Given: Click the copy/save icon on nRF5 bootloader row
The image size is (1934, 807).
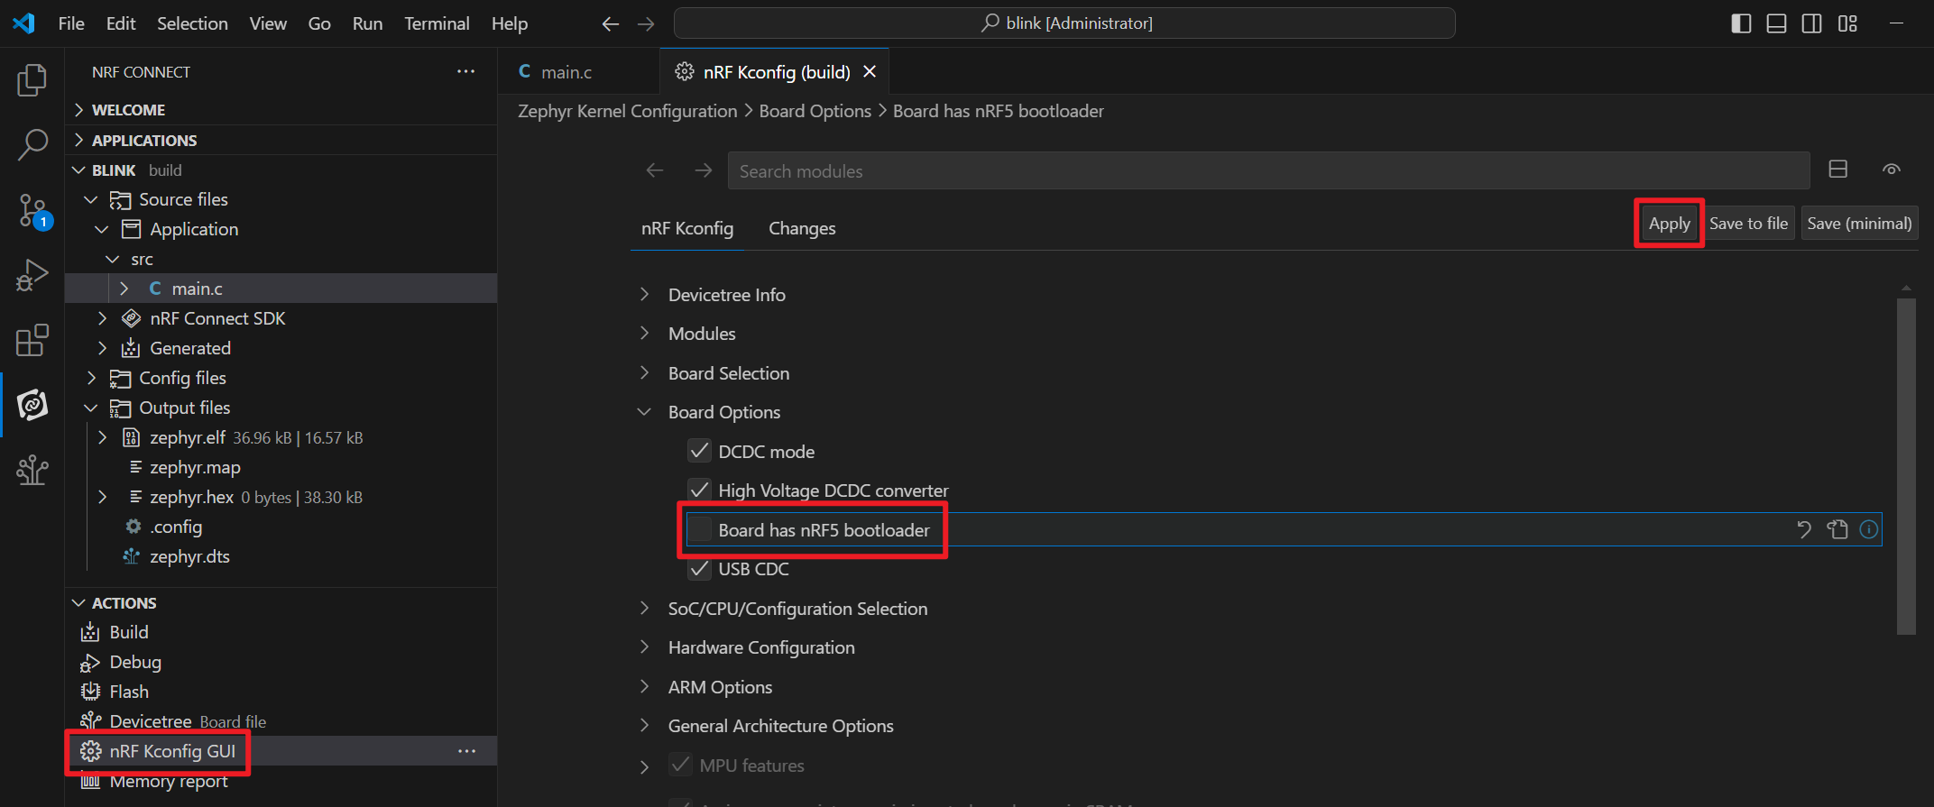Looking at the screenshot, I should click(1837, 529).
